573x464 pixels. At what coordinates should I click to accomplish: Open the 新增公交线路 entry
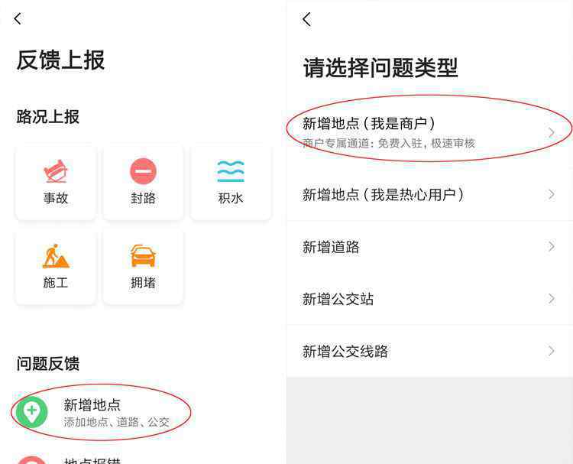coord(429,352)
